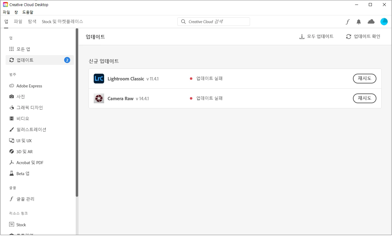The image size is (392, 236).
Task: Switch to the 파일 tab below the menu bar
Action: 18,22
